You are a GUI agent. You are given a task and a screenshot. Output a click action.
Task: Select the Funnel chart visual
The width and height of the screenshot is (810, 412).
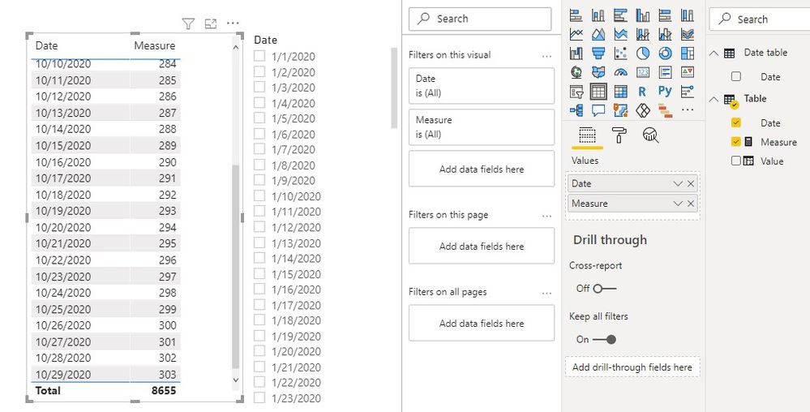tap(598, 53)
